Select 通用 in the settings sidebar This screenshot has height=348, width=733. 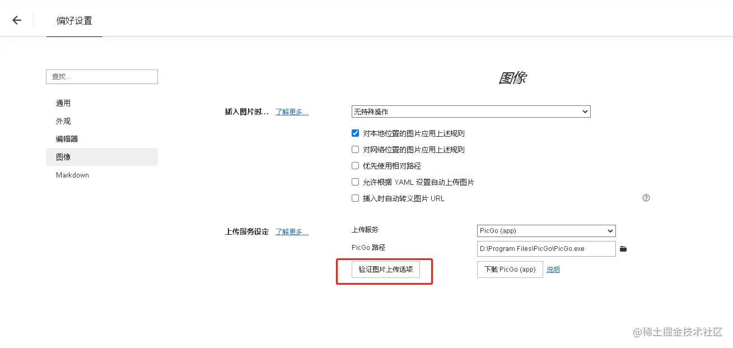coord(102,103)
